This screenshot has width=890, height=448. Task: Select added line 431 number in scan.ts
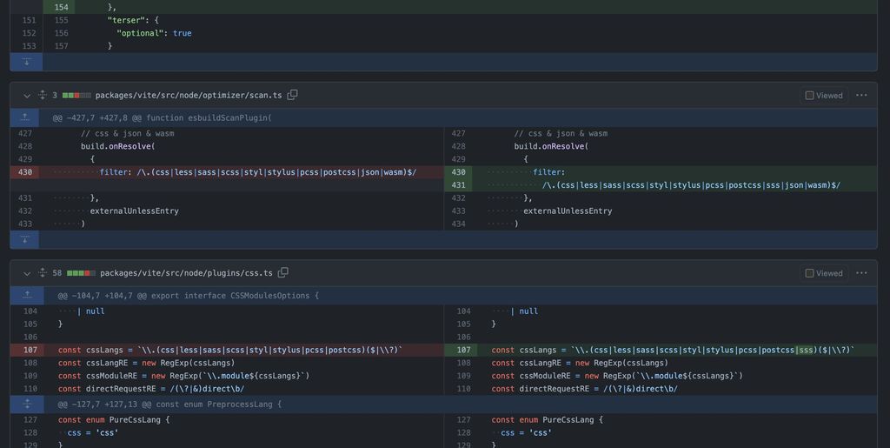tap(458, 185)
